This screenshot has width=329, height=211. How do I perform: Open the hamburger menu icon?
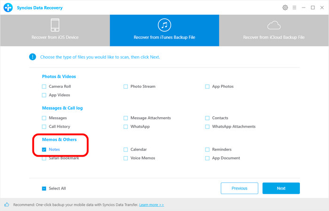294,8
